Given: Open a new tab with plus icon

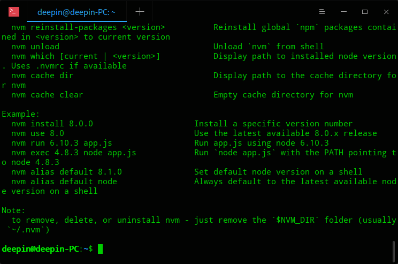Looking at the screenshot, I should pos(140,11).
